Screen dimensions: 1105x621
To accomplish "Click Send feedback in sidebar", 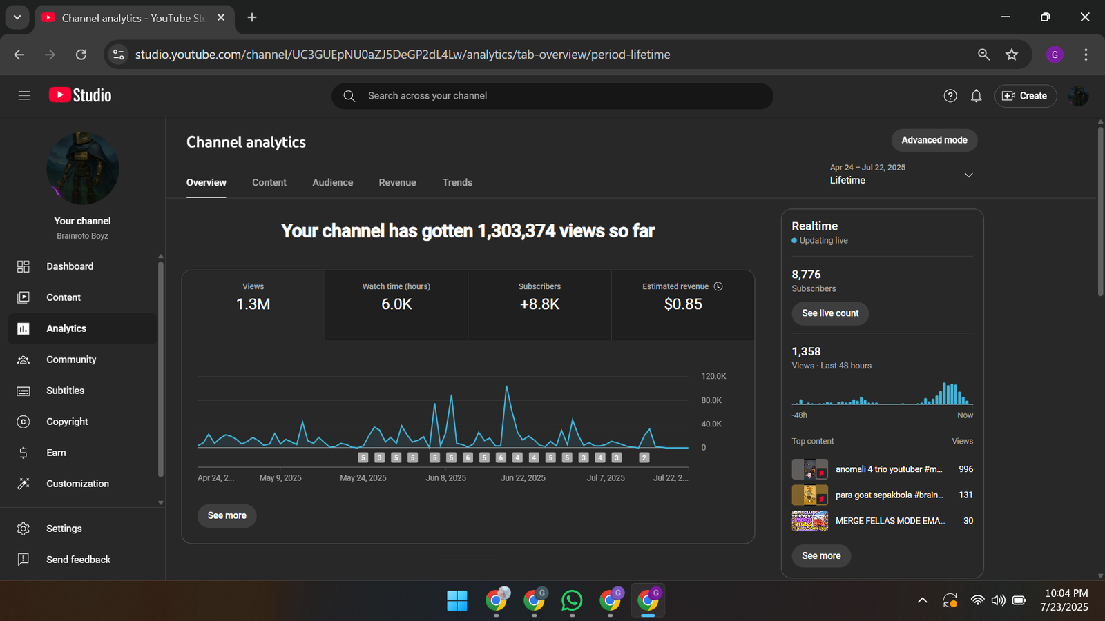I will (82, 560).
